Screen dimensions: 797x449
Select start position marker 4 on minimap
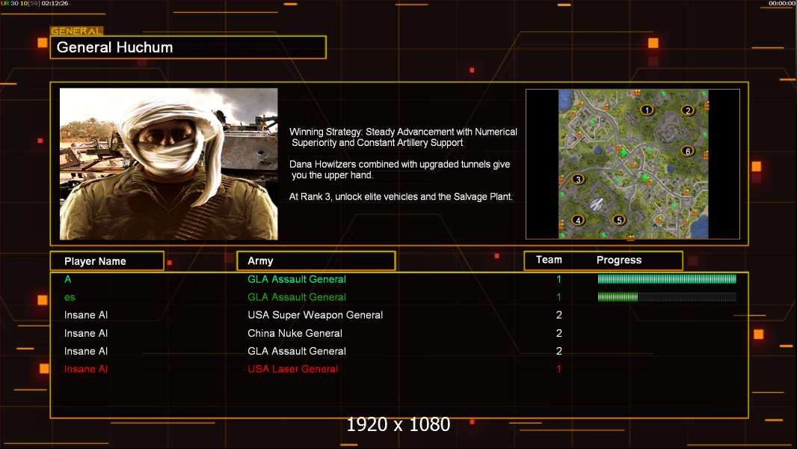[x=578, y=220]
